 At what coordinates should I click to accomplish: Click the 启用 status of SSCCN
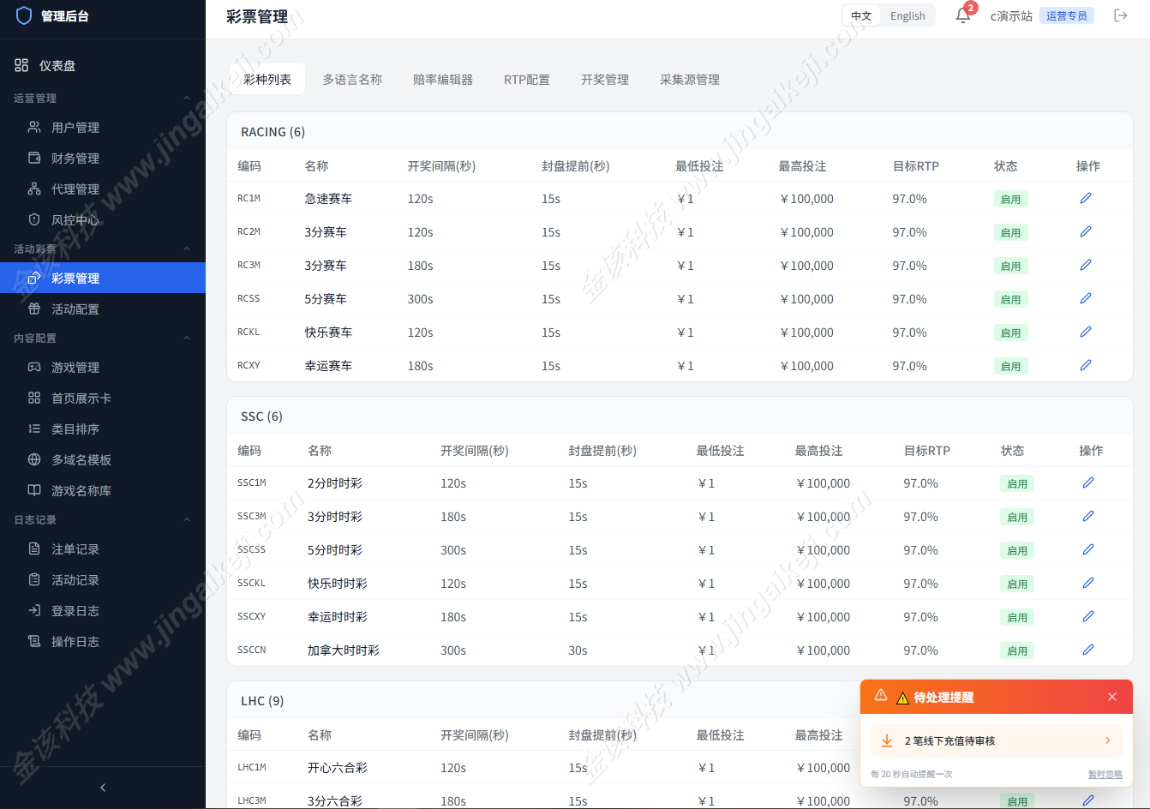coord(1017,650)
